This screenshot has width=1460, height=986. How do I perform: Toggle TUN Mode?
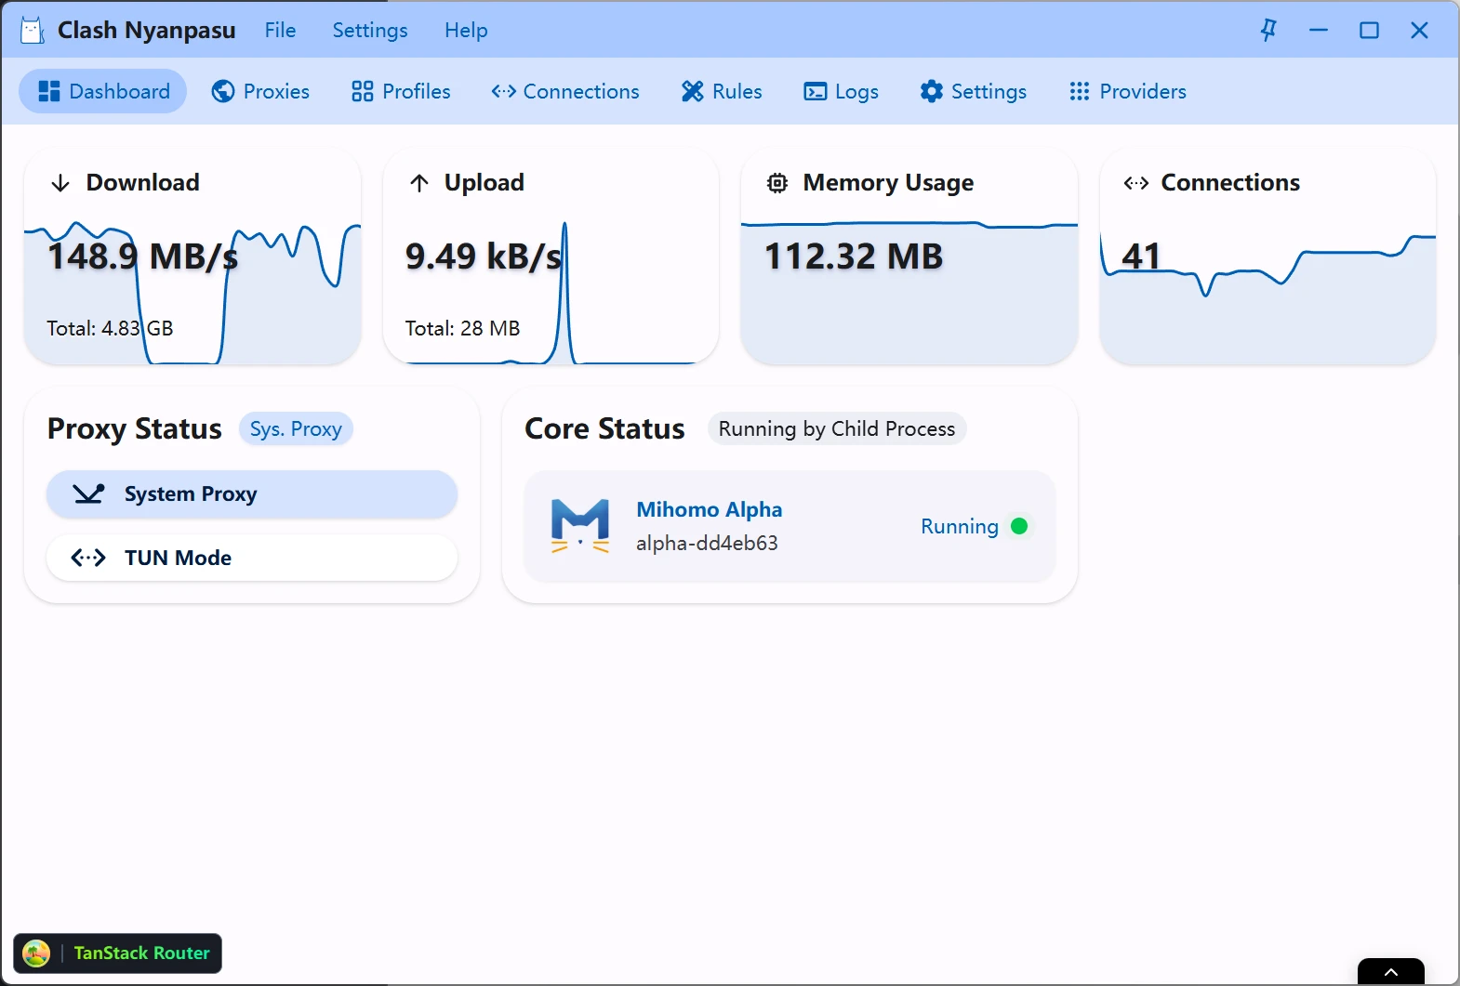252,558
